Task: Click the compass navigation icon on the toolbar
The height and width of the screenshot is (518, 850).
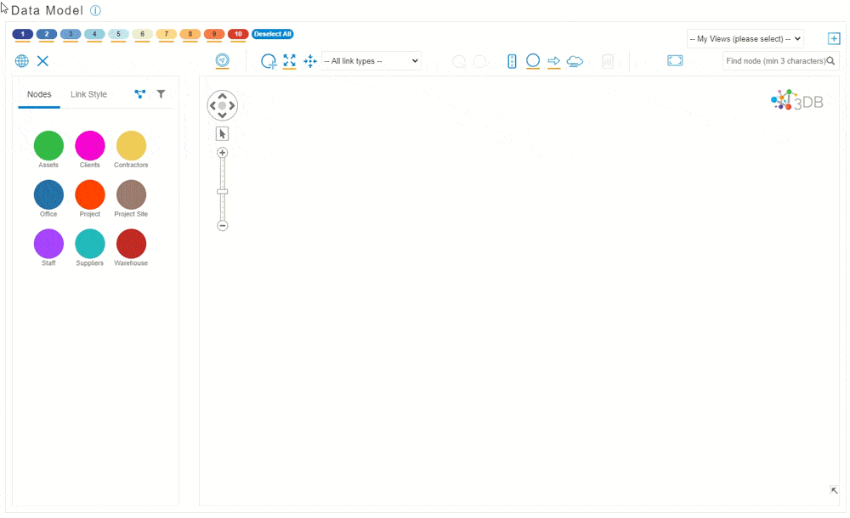Action: click(222, 61)
